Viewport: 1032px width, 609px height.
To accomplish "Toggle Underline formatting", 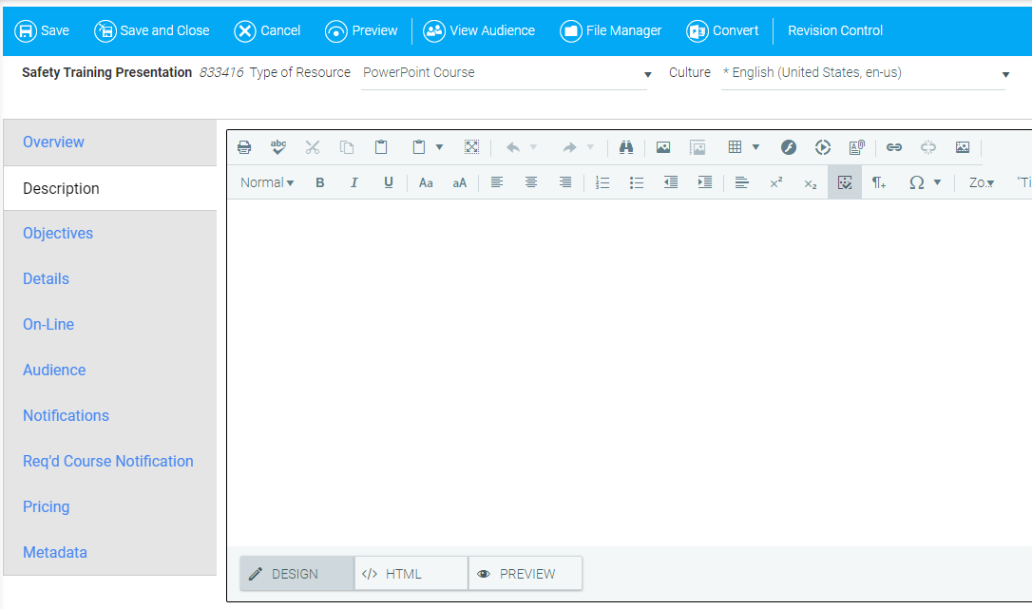I will click(x=389, y=182).
